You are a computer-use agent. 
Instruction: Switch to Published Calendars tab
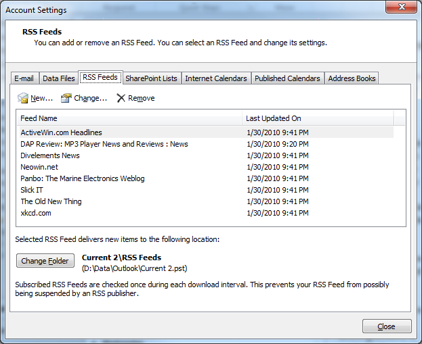point(287,78)
